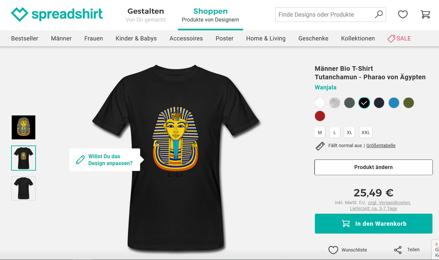Open the Größentabelle link
Screen dimensions: 439x260
381,145
